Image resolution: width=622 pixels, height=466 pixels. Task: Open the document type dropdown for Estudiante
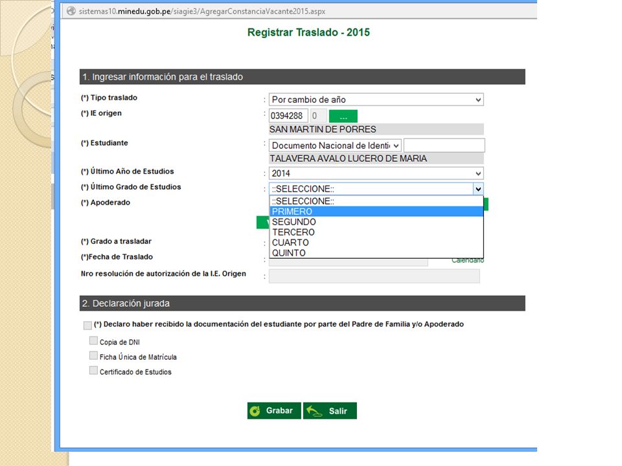click(x=335, y=146)
